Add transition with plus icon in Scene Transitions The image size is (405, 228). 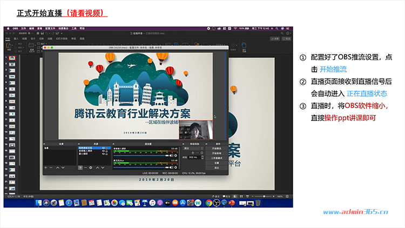pos(193,153)
